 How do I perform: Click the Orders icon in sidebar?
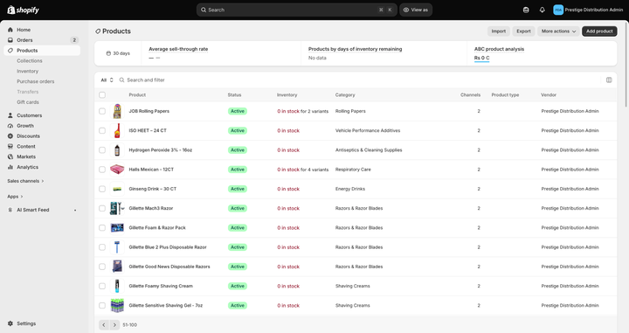pyautogui.click(x=10, y=40)
